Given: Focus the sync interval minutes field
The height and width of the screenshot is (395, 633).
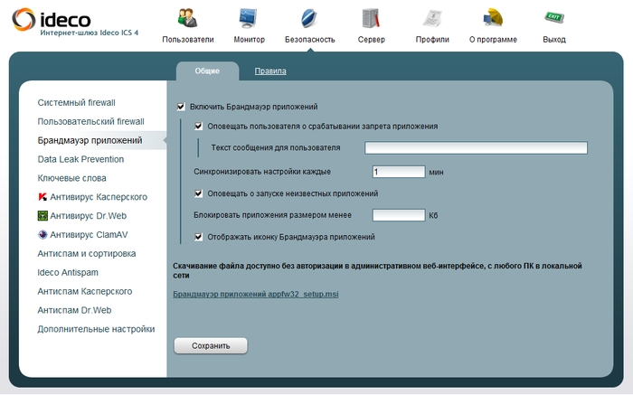Looking at the screenshot, I should pyautogui.click(x=399, y=171).
